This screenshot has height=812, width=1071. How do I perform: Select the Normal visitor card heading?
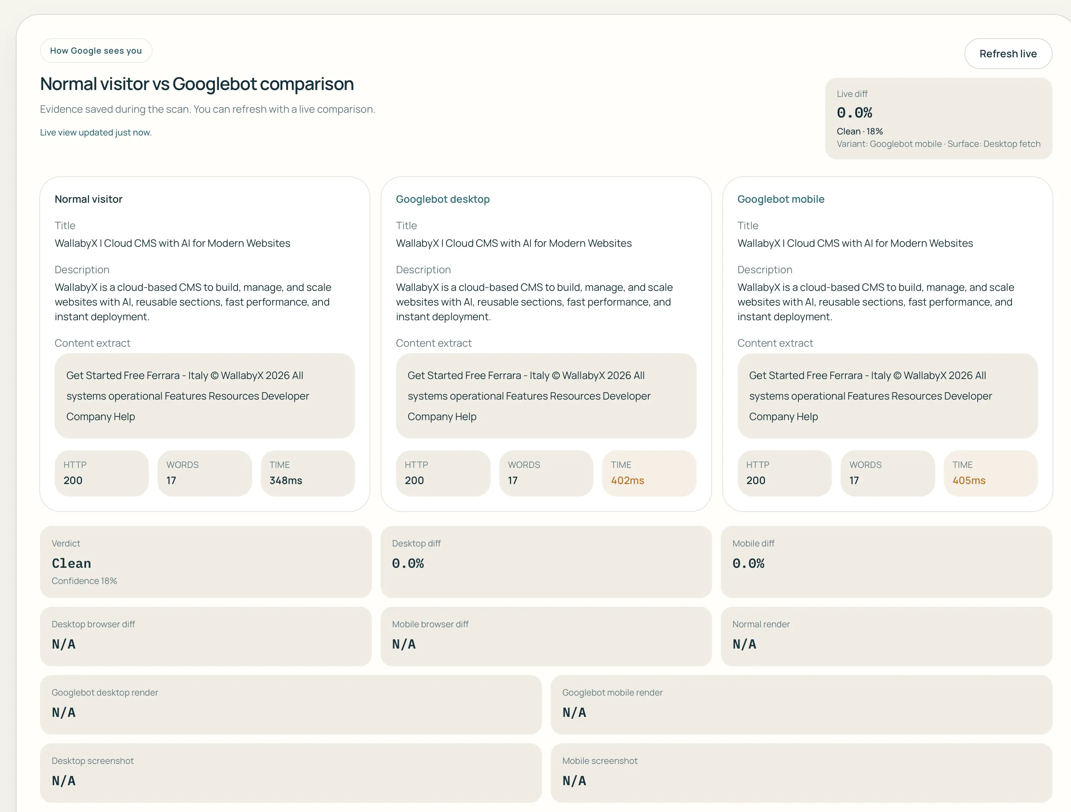[x=89, y=199]
